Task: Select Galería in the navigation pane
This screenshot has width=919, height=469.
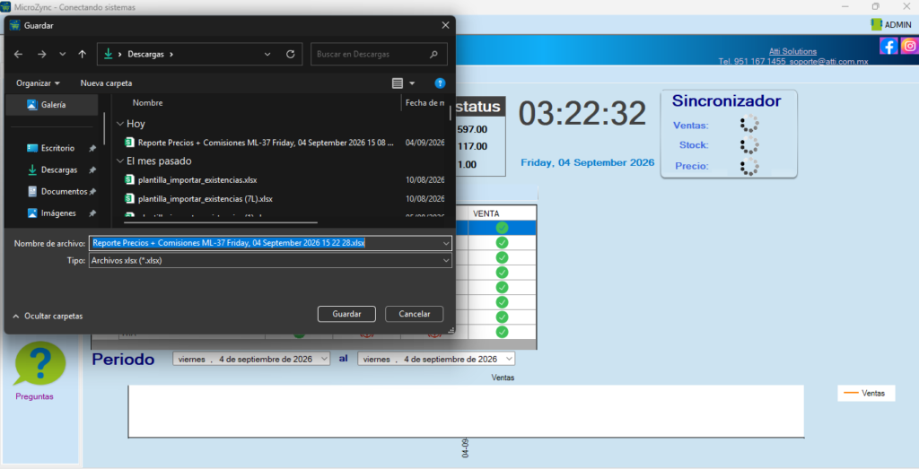Action: click(x=52, y=105)
